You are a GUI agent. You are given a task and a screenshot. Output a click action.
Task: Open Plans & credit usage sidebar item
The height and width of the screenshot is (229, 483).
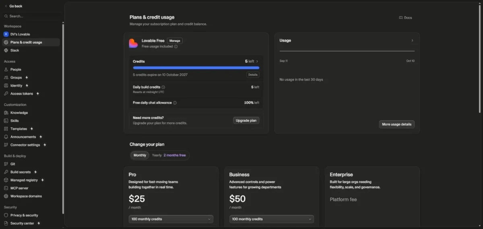coord(31,42)
